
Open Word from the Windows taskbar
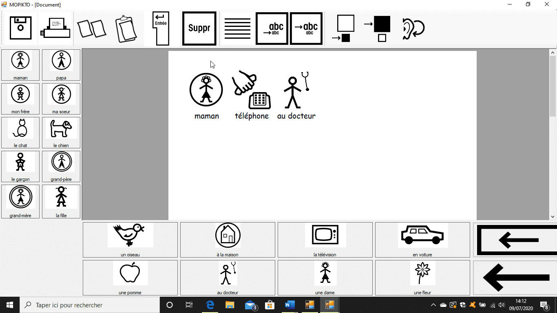290,305
